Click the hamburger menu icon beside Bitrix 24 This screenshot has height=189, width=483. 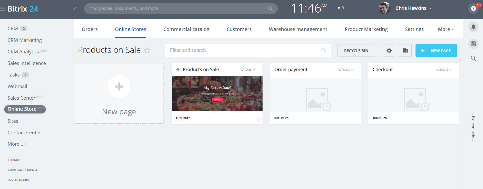pyautogui.click(x=3, y=9)
